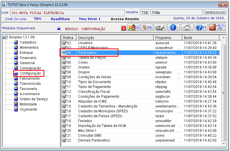Open the RoadShow link

[x=60, y=19]
